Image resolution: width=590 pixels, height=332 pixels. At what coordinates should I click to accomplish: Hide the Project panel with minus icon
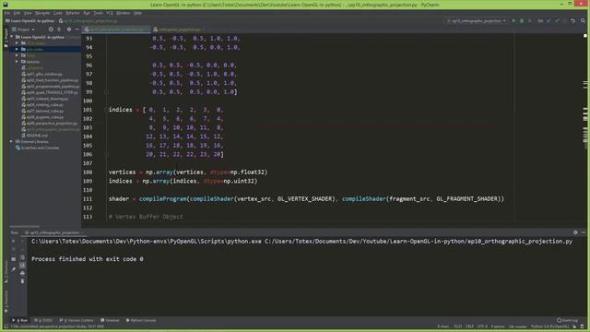[x=77, y=29]
